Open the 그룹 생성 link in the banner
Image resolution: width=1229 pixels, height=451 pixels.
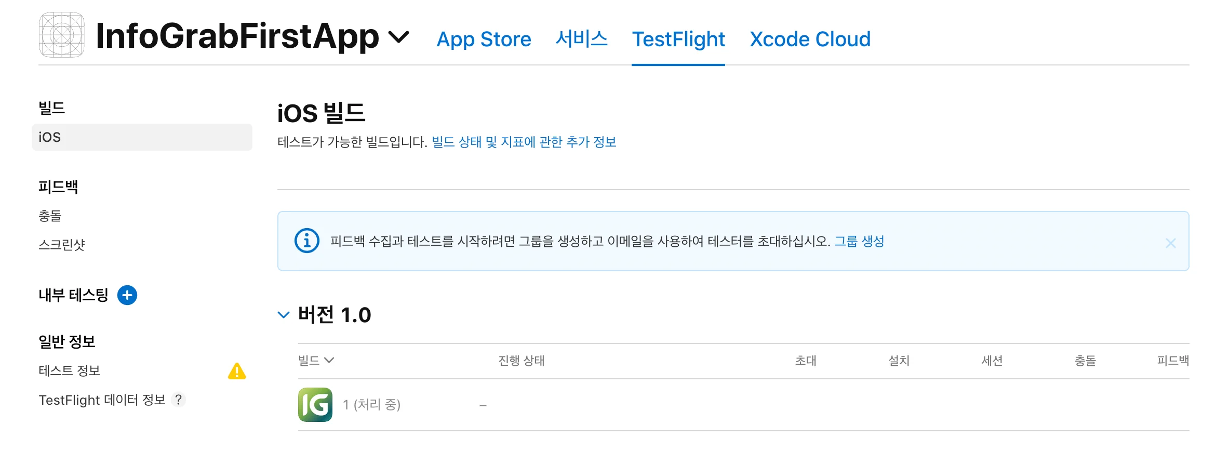(x=860, y=241)
